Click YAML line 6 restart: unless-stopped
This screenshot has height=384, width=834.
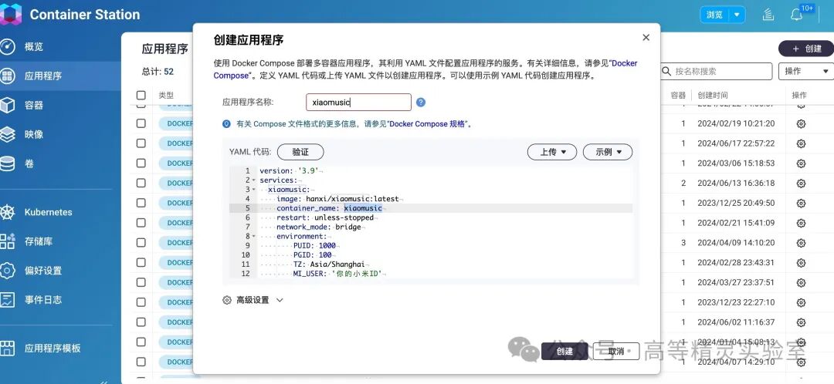coord(325,217)
